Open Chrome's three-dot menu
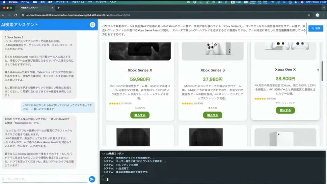 pyautogui.click(x=324, y=15)
